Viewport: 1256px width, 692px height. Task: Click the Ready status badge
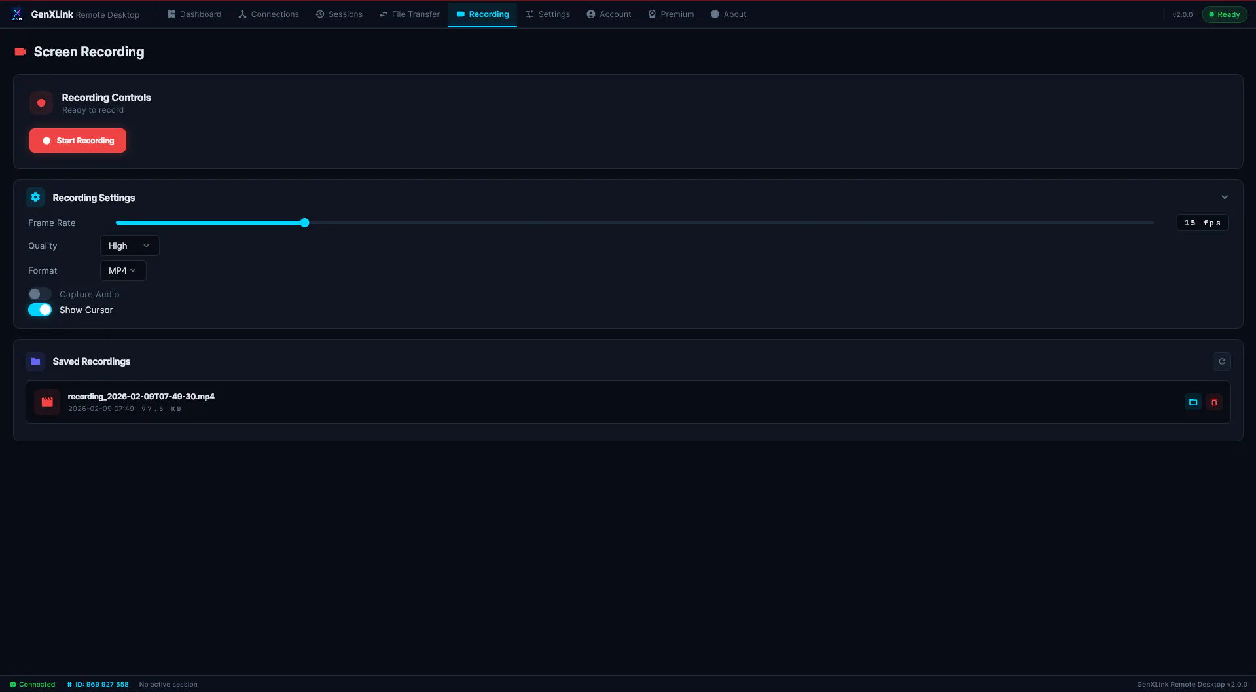pyautogui.click(x=1224, y=14)
